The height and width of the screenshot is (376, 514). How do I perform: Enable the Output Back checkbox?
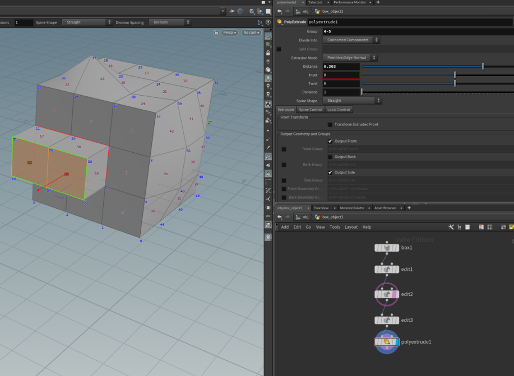pos(330,157)
